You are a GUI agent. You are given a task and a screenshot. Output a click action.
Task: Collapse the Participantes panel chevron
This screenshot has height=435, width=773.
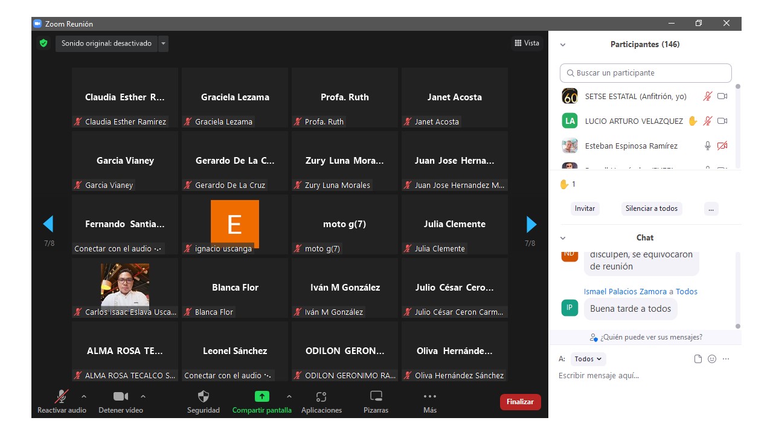(563, 45)
